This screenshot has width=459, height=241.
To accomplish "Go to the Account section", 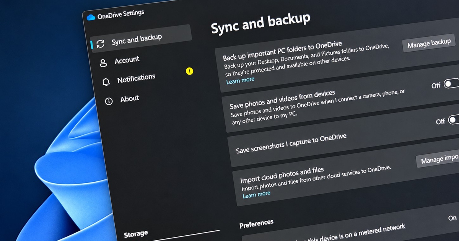I will click(127, 60).
